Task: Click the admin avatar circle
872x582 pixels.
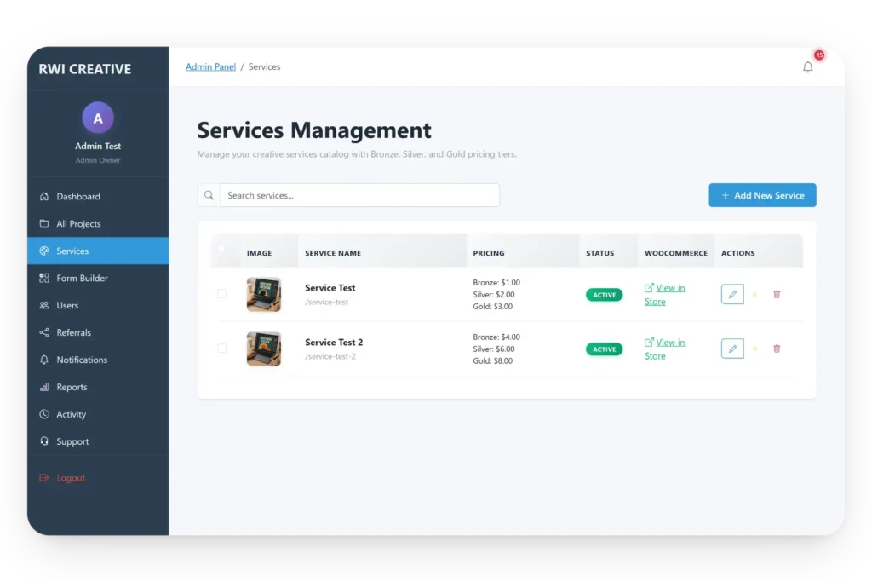Action: click(98, 118)
